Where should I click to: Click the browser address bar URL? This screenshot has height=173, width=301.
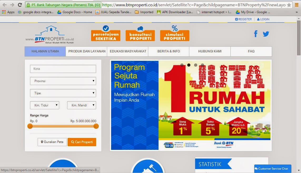[x=194, y=5]
